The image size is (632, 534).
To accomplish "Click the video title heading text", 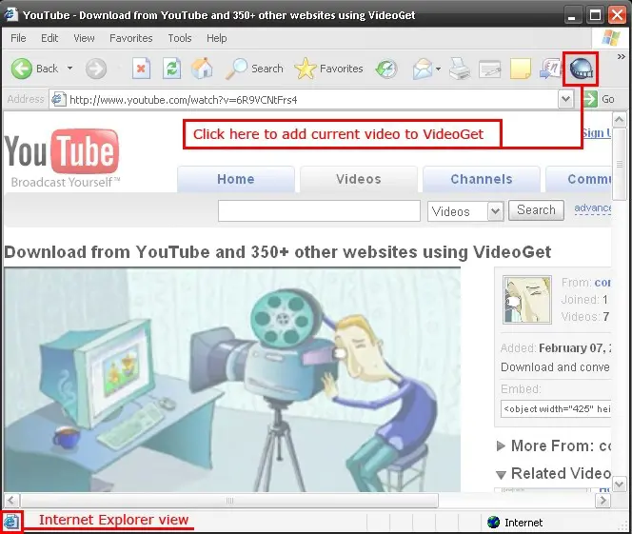I will coord(277,252).
